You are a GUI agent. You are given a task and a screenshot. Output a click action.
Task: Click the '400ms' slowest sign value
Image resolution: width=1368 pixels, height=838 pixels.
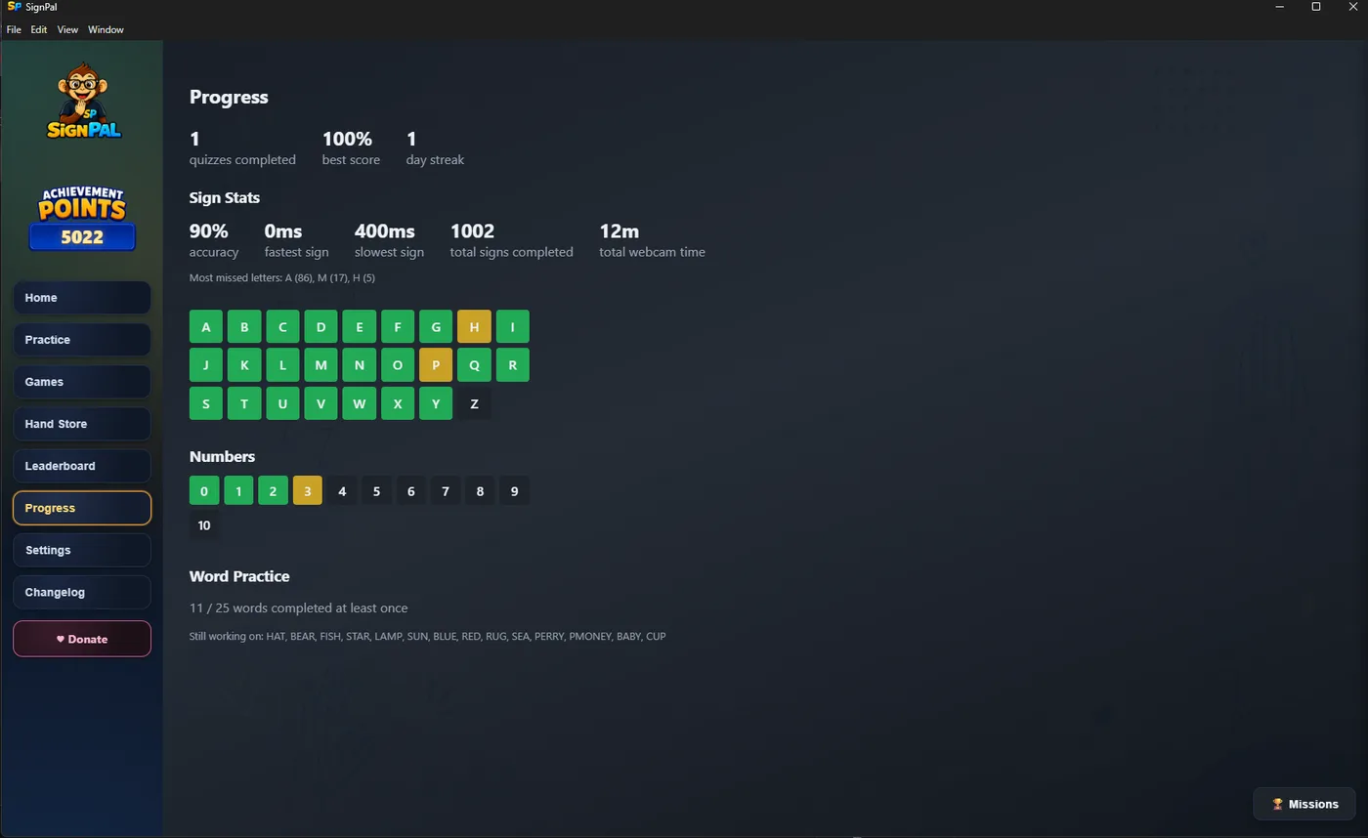pos(385,231)
